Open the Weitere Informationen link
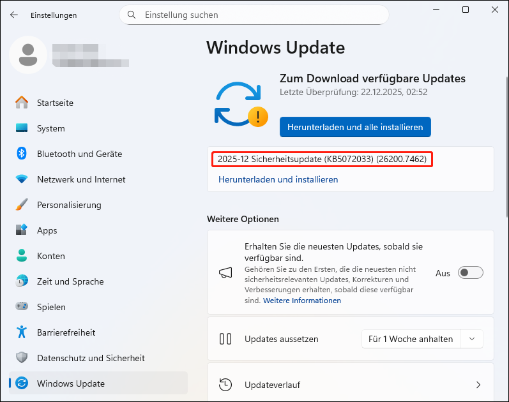 tap(302, 301)
